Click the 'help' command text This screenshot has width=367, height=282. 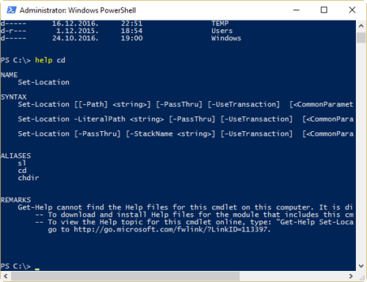pos(43,60)
